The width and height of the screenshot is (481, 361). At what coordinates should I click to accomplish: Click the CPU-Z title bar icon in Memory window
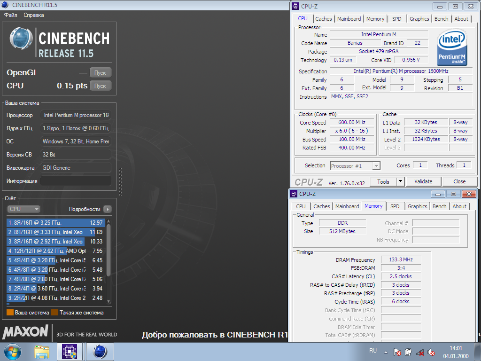click(x=293, y=194)
